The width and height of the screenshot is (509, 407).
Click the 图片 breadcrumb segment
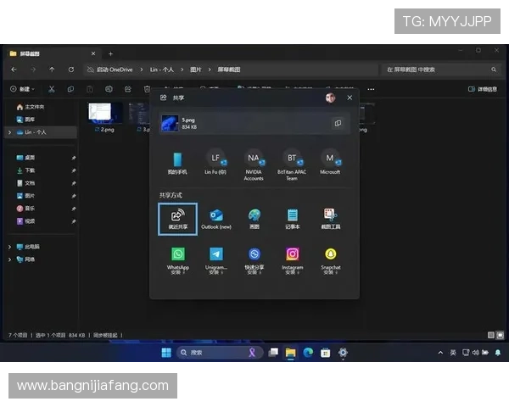[196, 70]
